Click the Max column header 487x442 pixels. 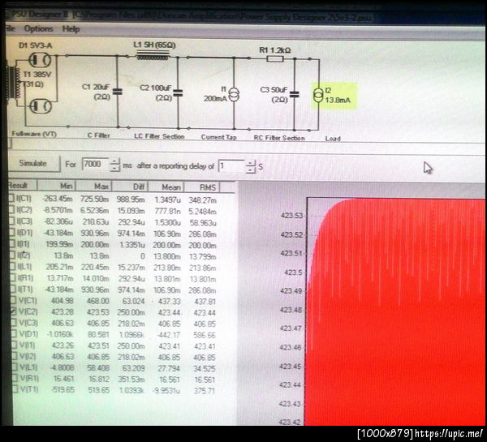click(94, 186)
